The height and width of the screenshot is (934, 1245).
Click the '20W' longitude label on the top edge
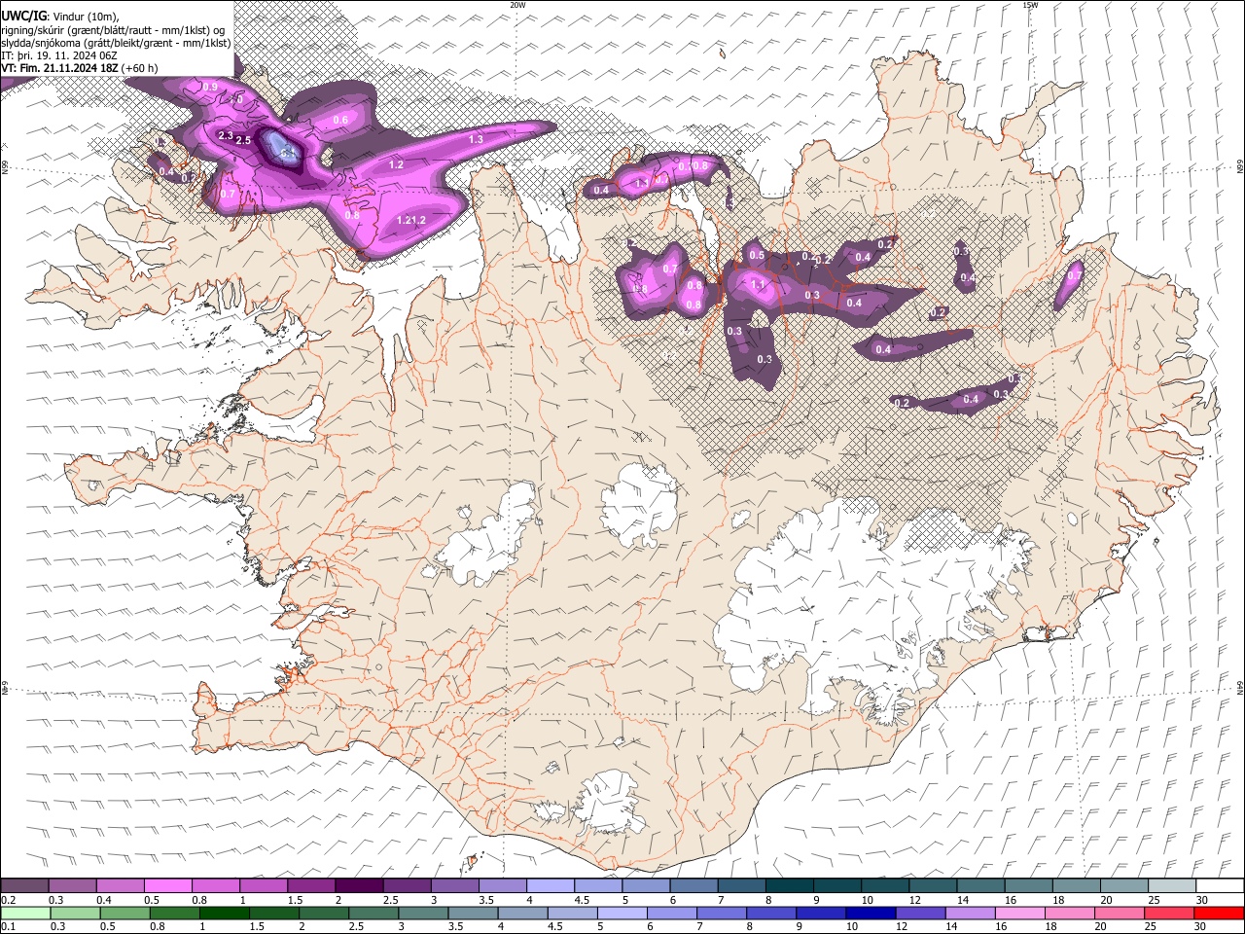coord(517,5)
